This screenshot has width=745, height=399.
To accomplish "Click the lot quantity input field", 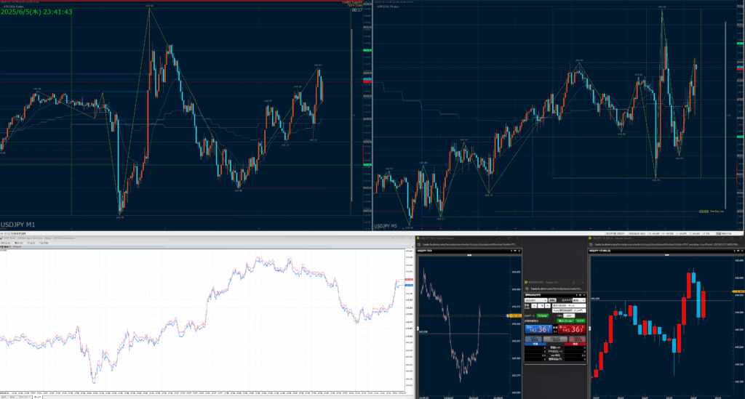I will click(541, 306).
